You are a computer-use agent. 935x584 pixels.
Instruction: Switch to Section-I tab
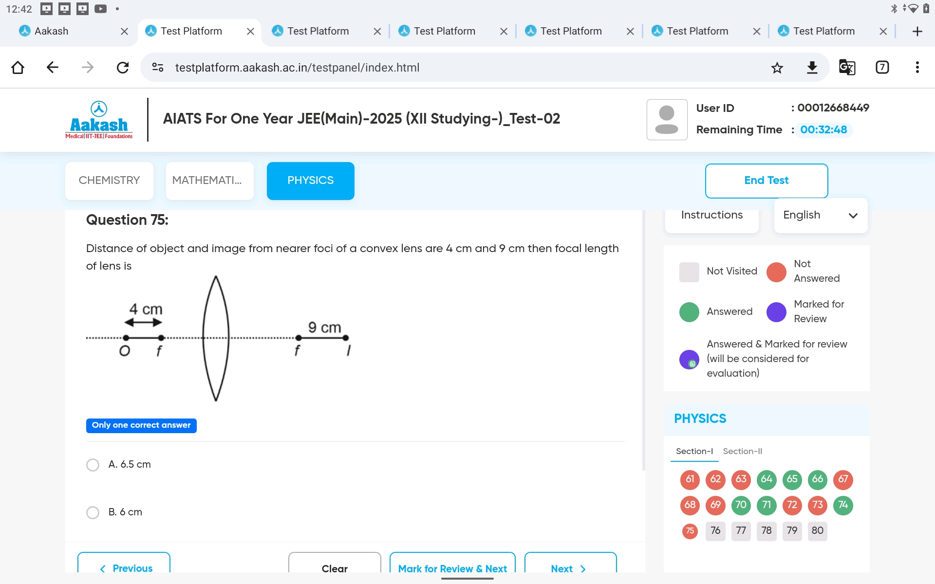coord(694,451)
